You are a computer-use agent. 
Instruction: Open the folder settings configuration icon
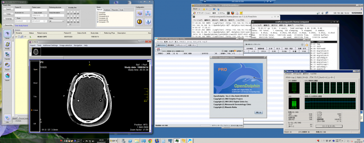tap(139, 13)
